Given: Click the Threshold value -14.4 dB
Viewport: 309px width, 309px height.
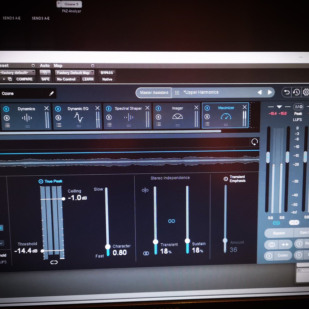Looking at the screenshot, I should pyautogui.click(x=26, y=251).
